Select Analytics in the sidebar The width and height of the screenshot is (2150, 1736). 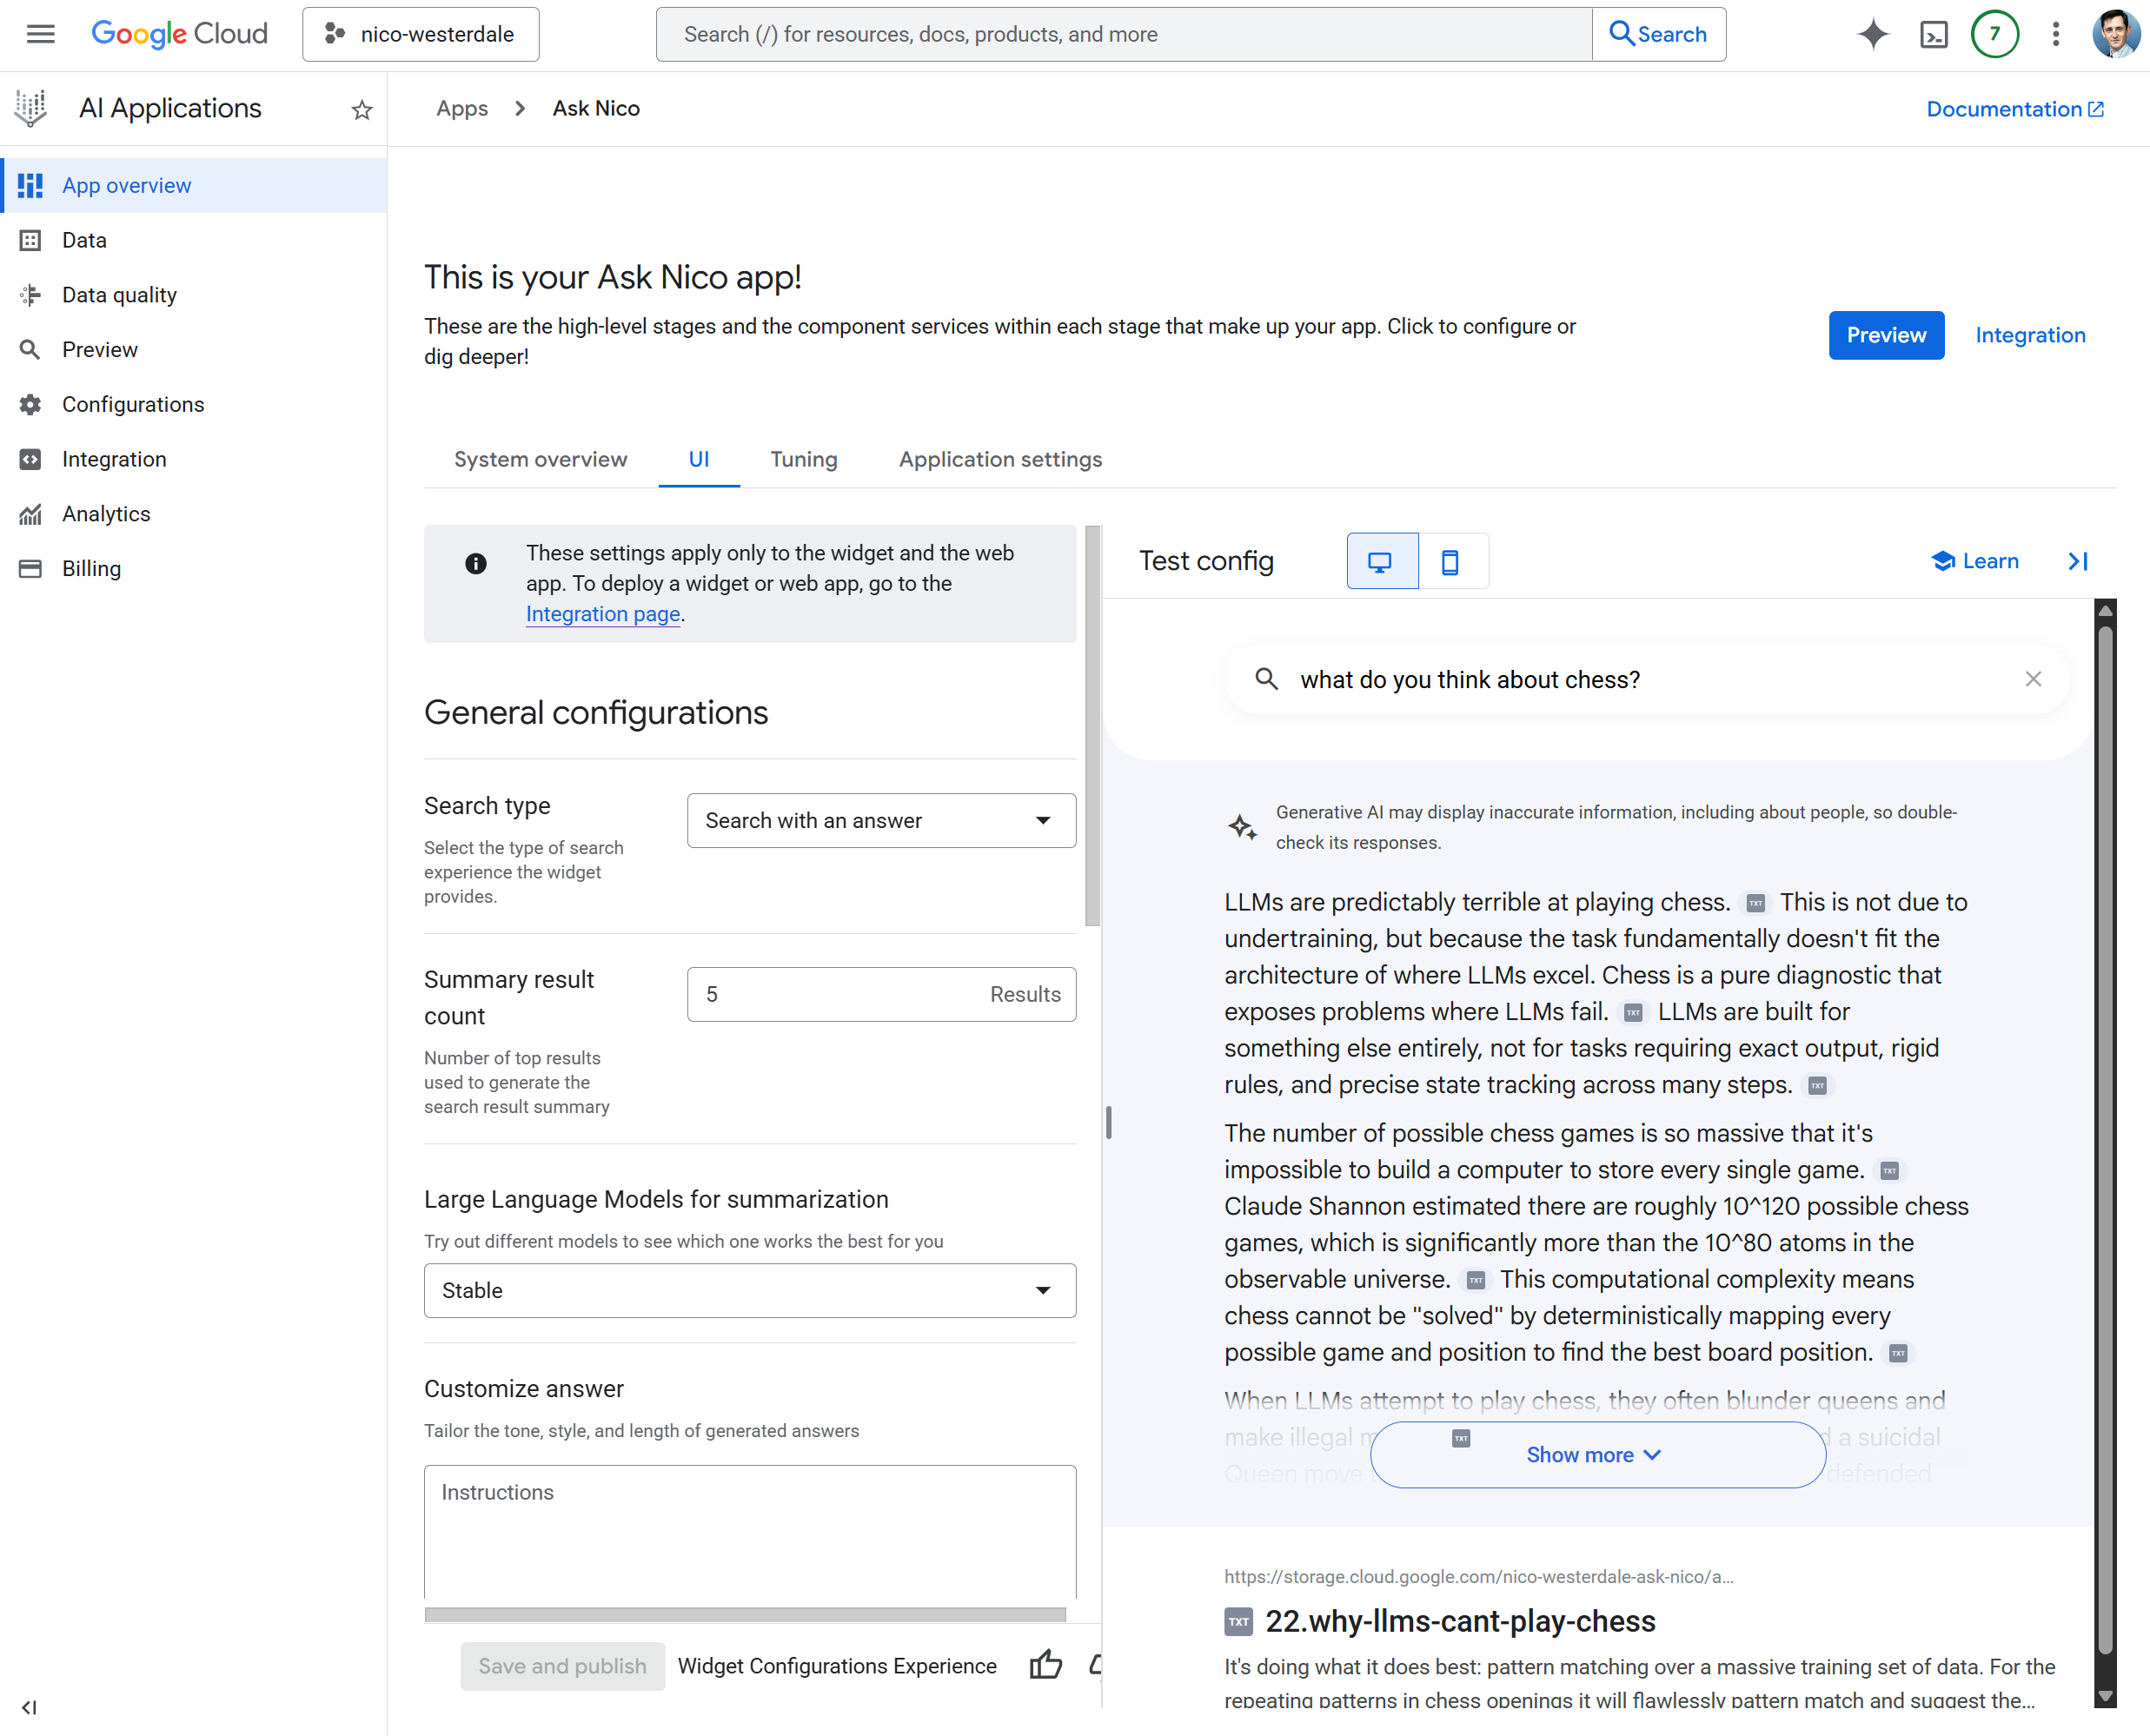[105, 513]
